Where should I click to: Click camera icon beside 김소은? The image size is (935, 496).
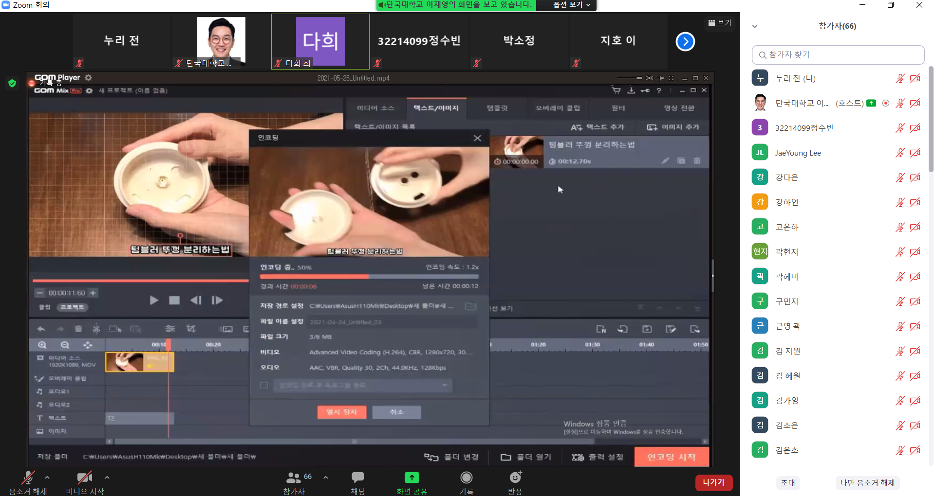point(916,425)
